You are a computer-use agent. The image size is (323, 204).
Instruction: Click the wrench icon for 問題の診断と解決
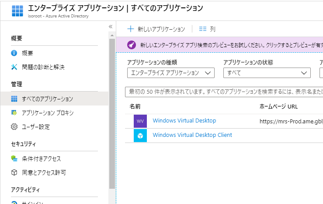pyautogui.click(x=14, y=67)
